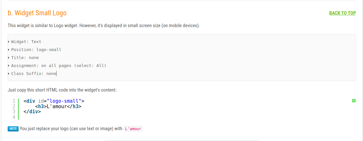Viewport: 363px width, 141px height.
Task: Click the closing div tag in code
Action: [x=32, y=112]
